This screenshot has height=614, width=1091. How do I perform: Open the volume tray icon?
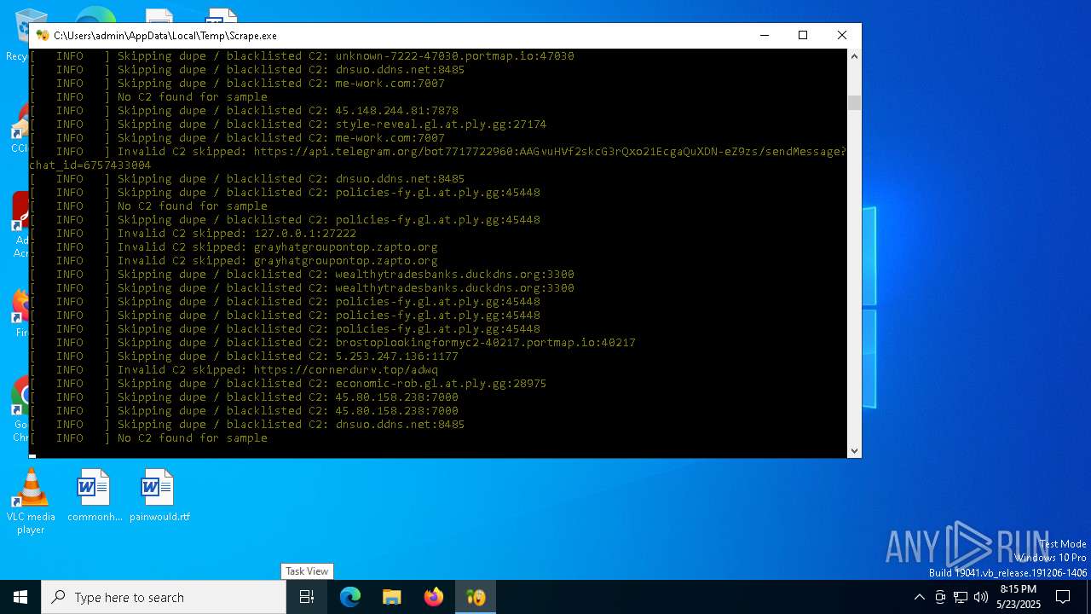click(x=981, y=597)
